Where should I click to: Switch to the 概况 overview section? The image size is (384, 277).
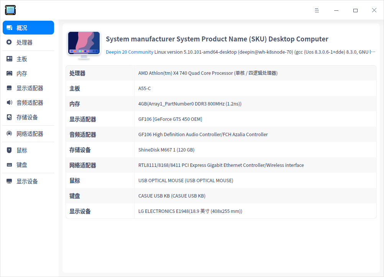(x=28, y=27)
